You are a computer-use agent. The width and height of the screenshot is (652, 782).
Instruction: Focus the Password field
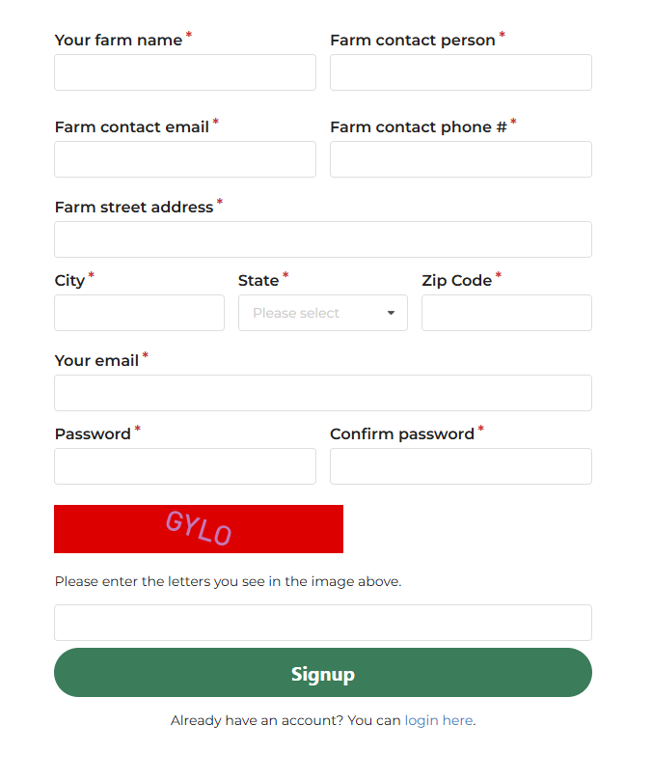click(184, 466)
